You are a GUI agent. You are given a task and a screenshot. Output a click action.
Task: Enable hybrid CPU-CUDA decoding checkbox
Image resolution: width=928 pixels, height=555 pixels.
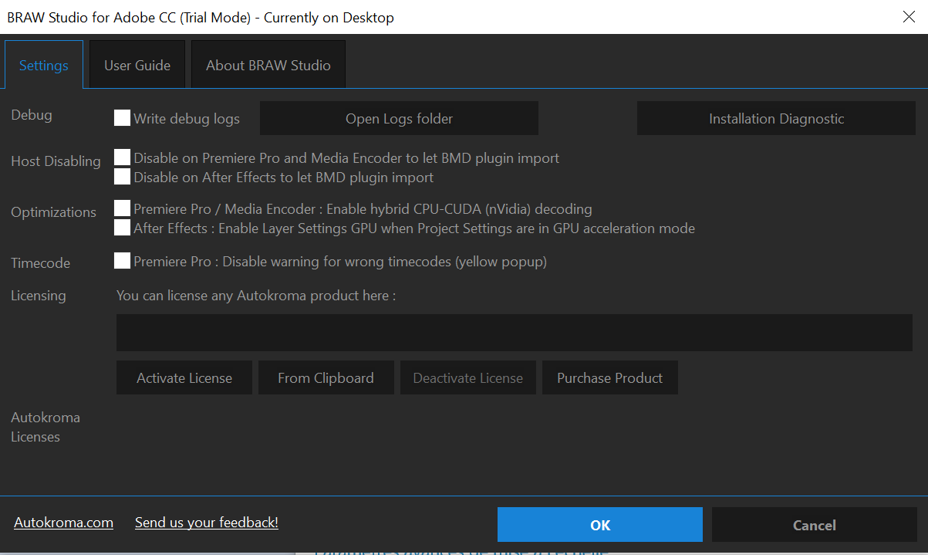(x=122, y=208)
